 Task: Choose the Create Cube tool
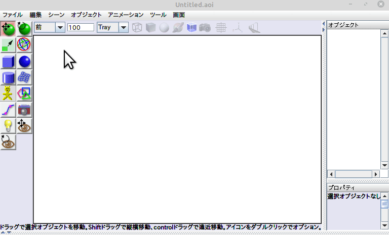click(x=8, y=61)
